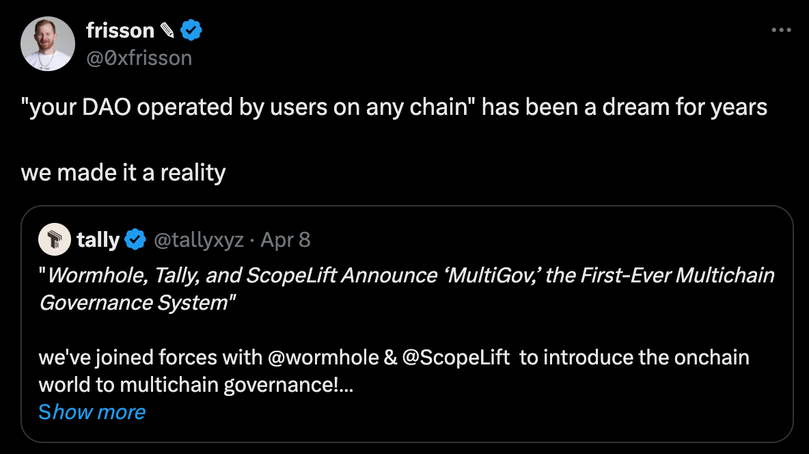Click the tweet text about DAO operated by users

coord(394,107)
